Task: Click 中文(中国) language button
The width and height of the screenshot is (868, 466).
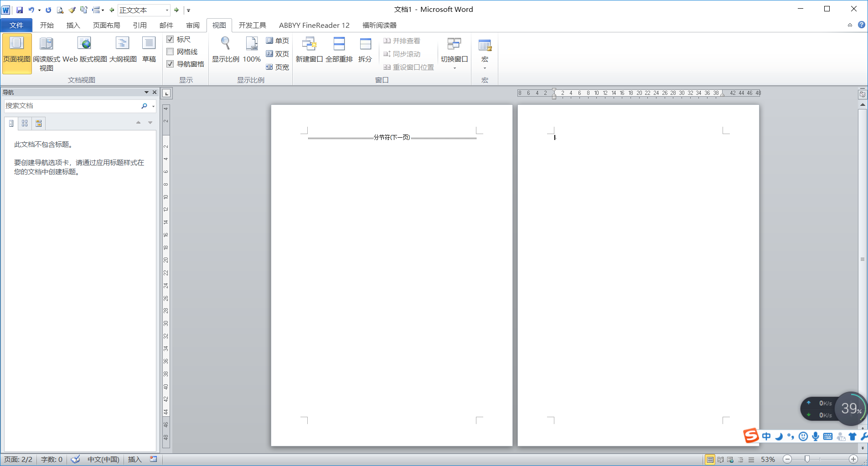Action: point(103,459)
